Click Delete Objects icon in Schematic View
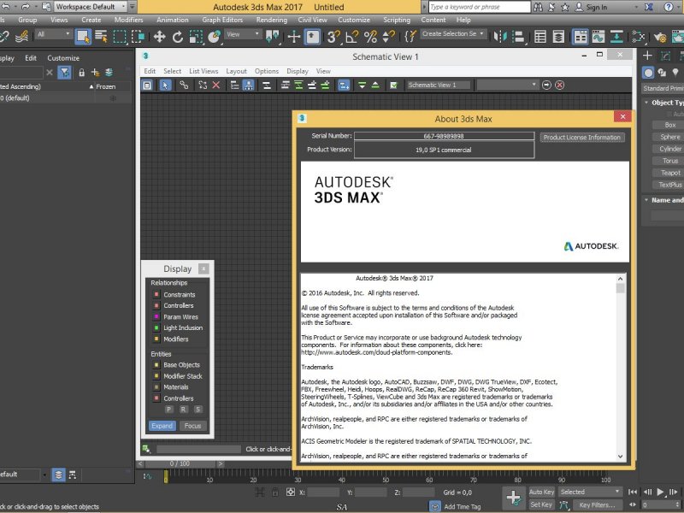The height and width of the screenshot is (513, 684). point(216,85)
